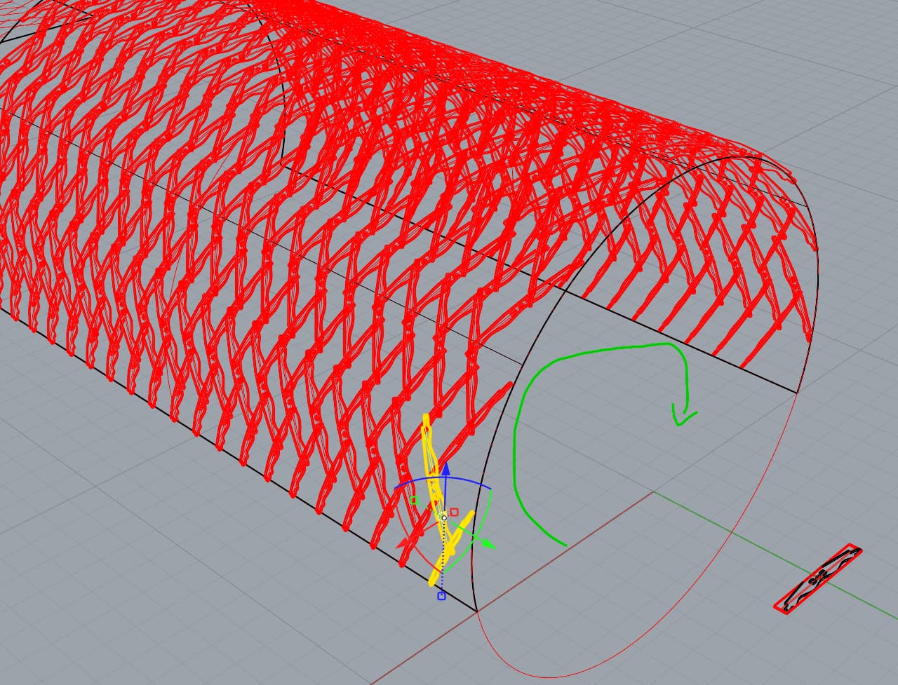Click the red square scale handle of the gumball
The width and height of the screenshot is (898, 685).
(x=454, y=512)
